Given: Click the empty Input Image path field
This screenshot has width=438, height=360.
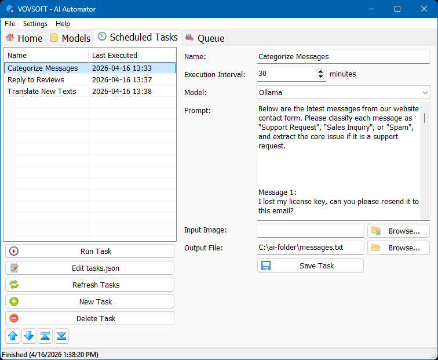Looking at the screenshot, I should coord(311,231).
